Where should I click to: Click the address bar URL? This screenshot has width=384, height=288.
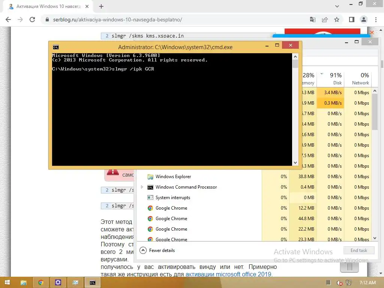(x=117, y=19)
